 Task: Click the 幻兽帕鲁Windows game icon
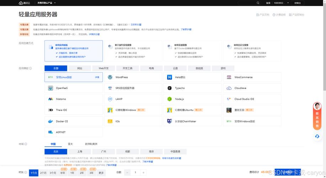tap(110, 110)
